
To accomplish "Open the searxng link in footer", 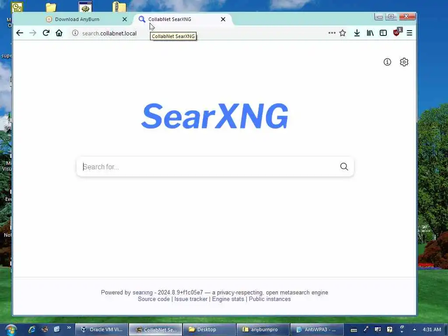I will [x=143, y=293].
